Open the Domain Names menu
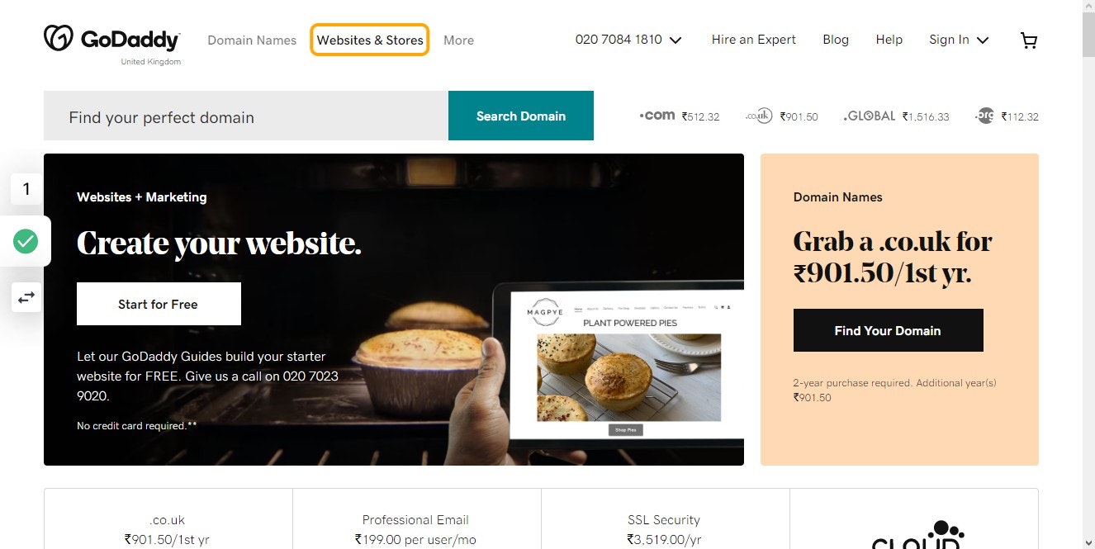 (x=252, y=40)
